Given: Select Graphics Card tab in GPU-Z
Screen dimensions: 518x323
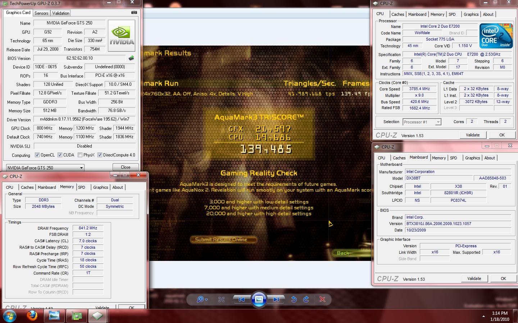Looking at the screenshot, I should point(18,13).
